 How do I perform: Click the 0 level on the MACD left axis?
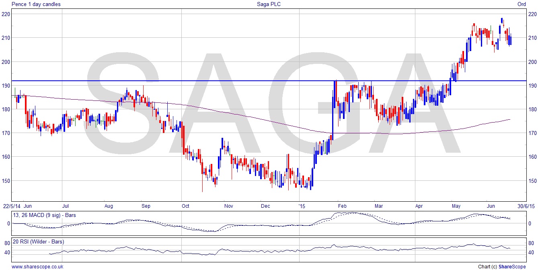[x=8, y=224]
